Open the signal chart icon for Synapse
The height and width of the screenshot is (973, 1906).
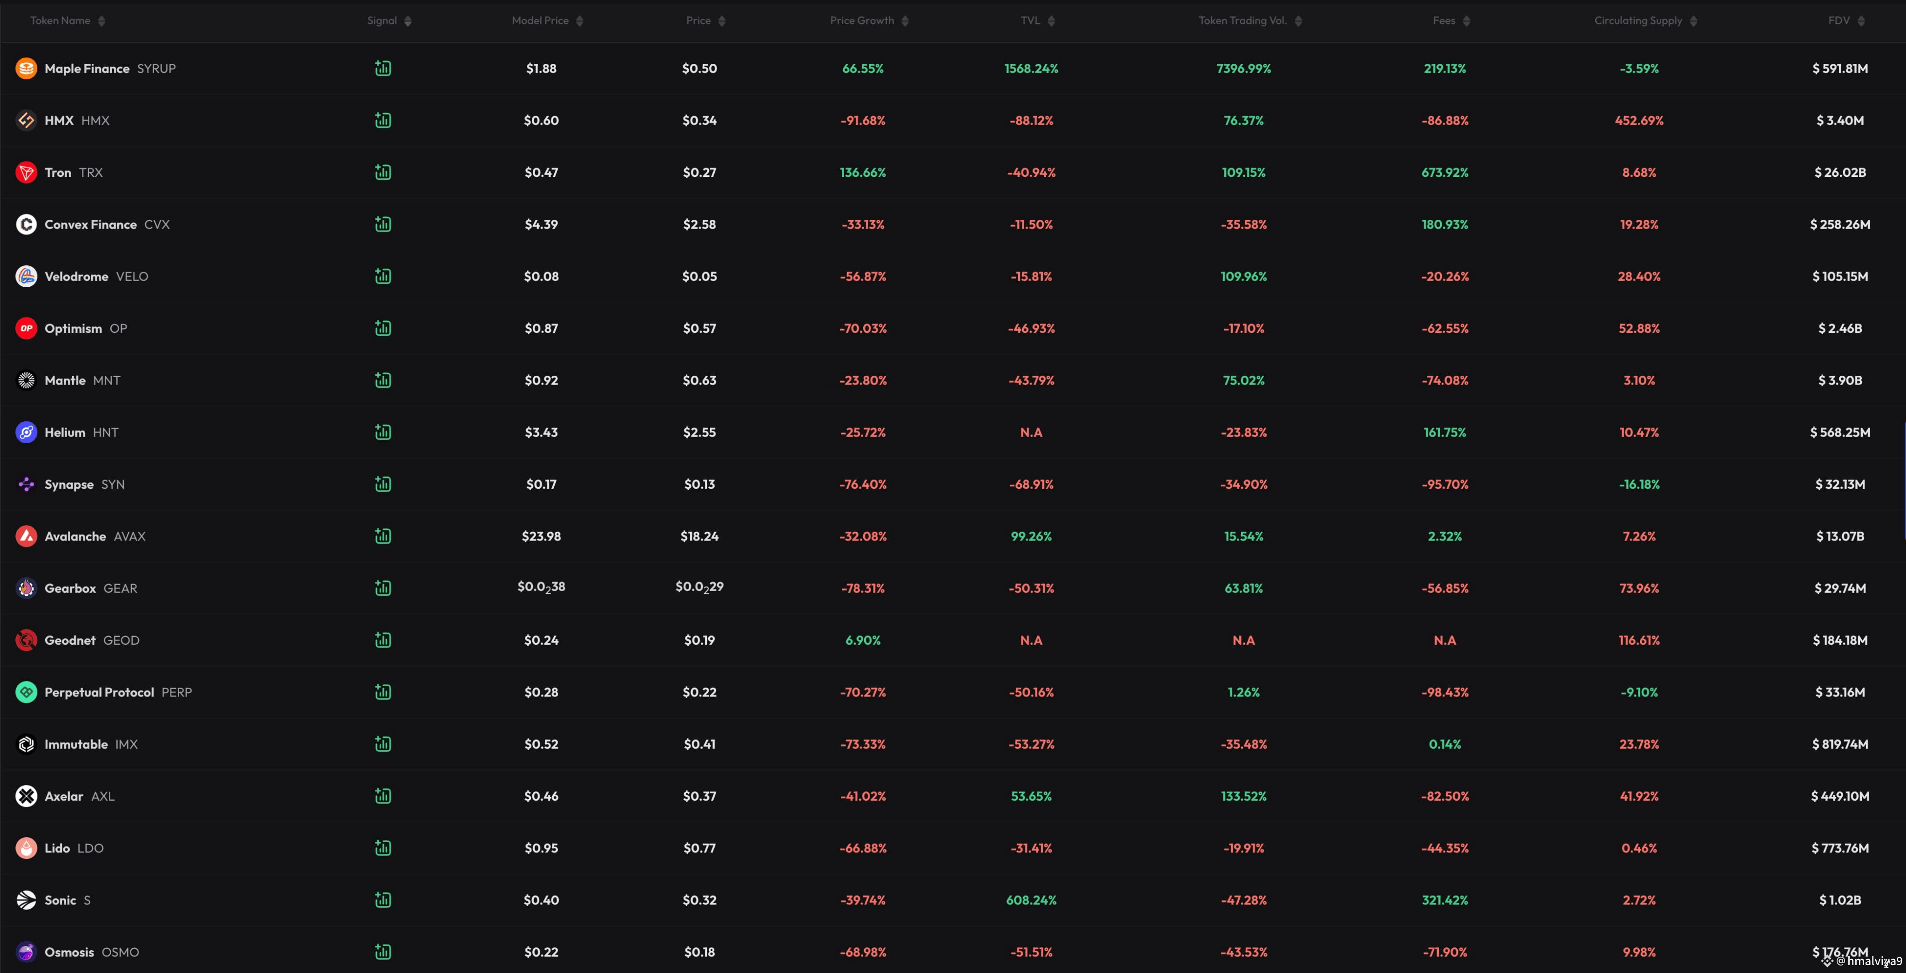(x=383, y=484)
